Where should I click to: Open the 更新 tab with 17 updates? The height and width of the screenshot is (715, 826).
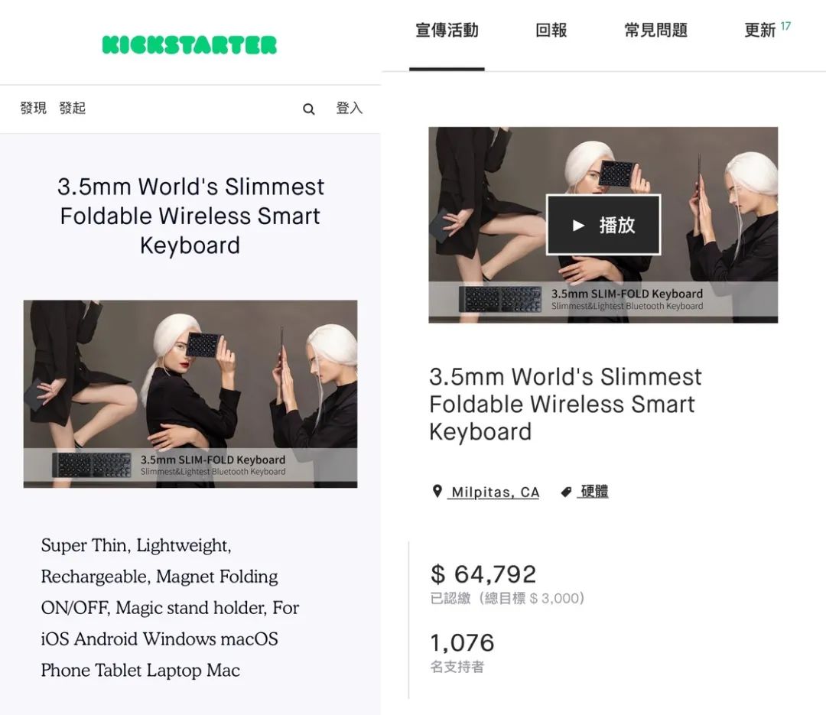tap(767, 29)
